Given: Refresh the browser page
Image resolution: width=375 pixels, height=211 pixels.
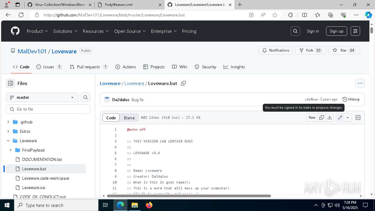Looking at the screenshot, I should click(x=21, y=15).
